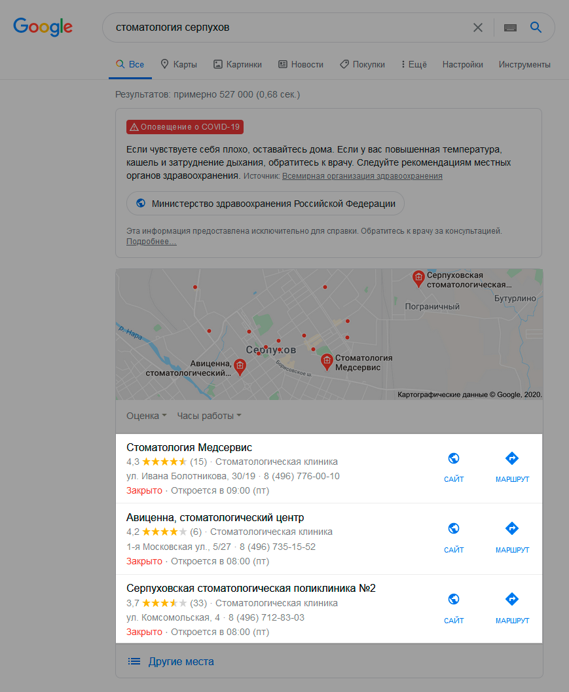
Task: Click into the Google search field
Action: (288, 27)
